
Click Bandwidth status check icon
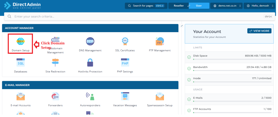click(189, 69)
